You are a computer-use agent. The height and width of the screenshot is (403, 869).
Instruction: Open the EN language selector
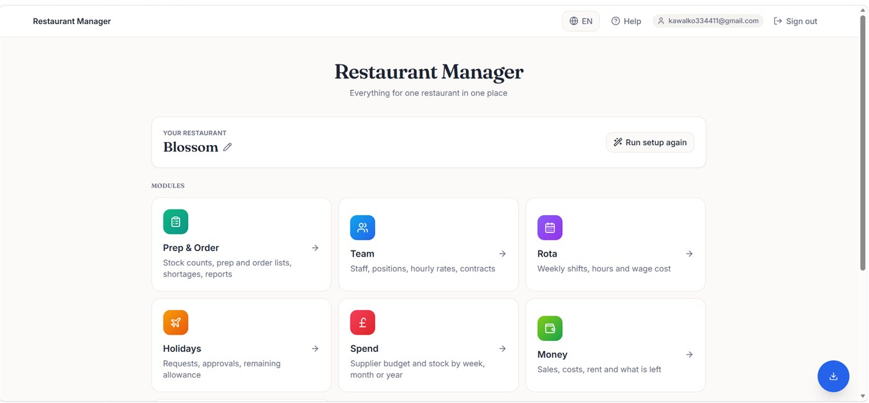[x=581, y=21]
